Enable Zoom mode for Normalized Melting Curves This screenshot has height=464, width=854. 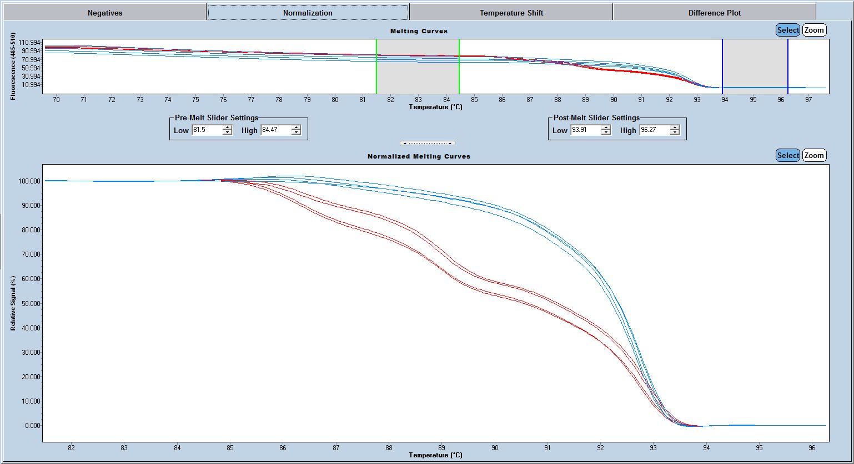[814, 156]
